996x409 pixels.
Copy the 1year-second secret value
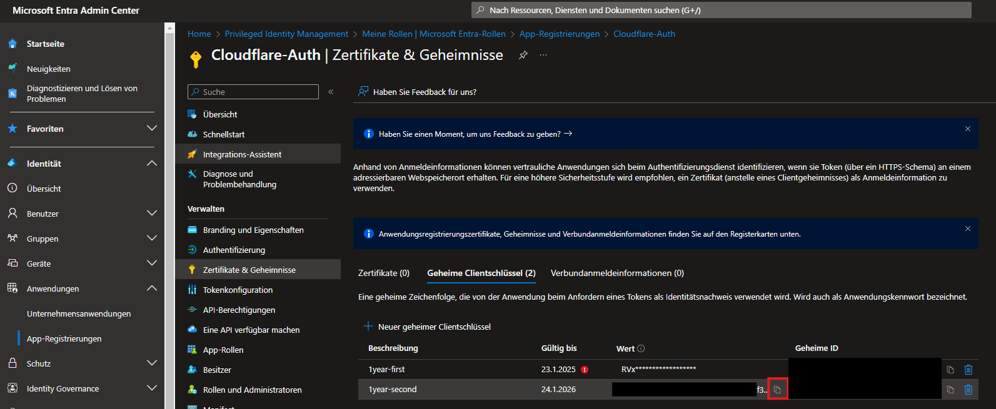[x=777, y=390]
